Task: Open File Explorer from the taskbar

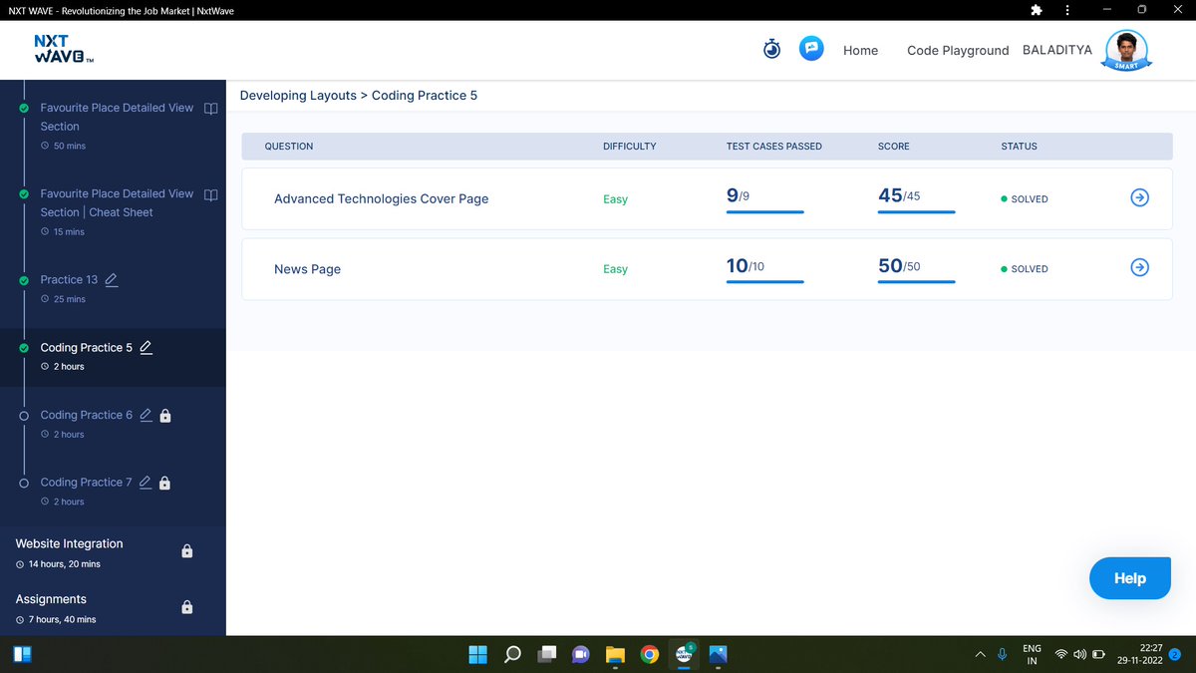Action: pos(615,654)
